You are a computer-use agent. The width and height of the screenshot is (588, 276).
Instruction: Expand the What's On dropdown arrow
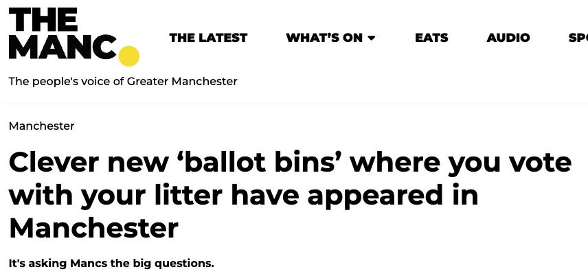pyautogui.click(x=372, y=38)
